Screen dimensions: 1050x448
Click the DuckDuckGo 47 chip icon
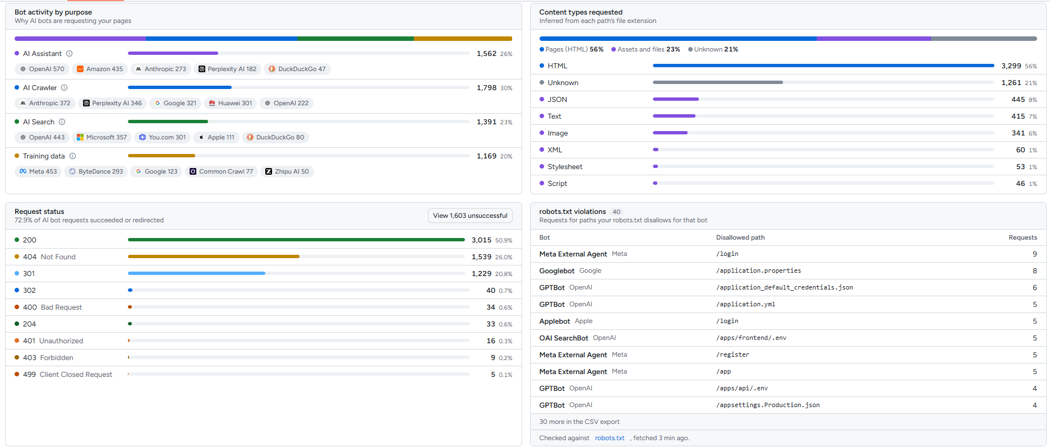click(272, 69)
